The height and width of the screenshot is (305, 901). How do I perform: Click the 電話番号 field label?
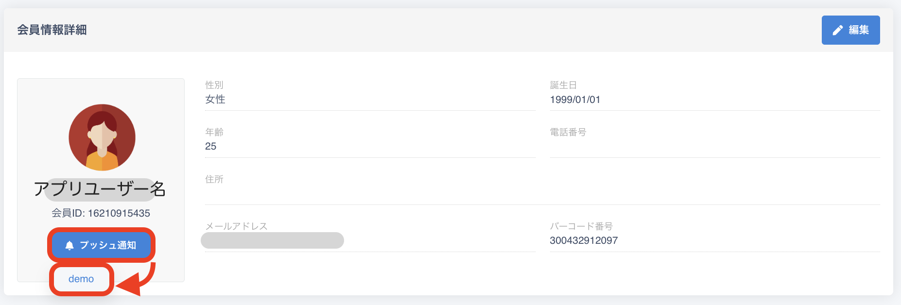coord(568,132)
